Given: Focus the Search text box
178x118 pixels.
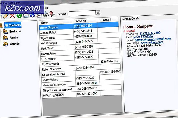Looking at the screenshot, I should [82, 13].
